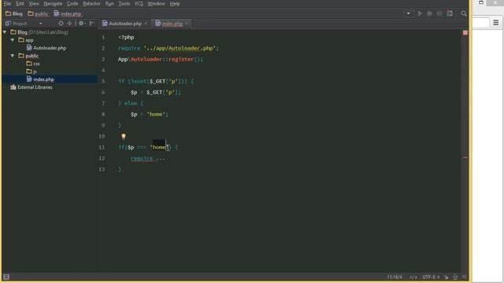Viewport: 504px width, 283px height.
Task: Open the Edit menu
Action: 20,3
